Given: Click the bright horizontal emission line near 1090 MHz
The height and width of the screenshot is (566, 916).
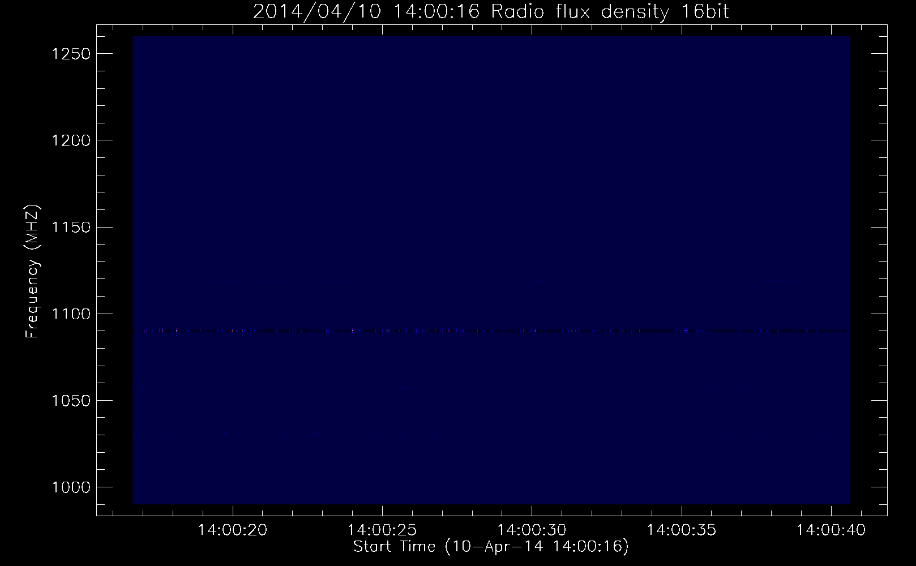Looking at the screenshot, I should point(491,331).
